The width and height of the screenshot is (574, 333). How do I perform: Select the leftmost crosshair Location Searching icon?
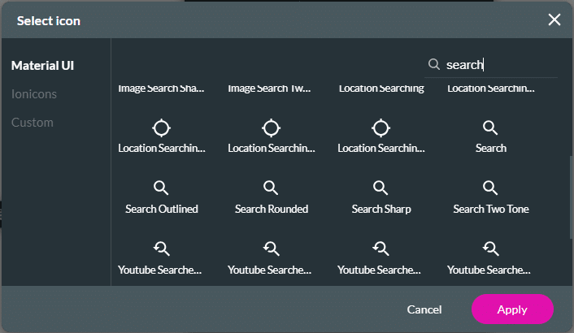coord(161,128)
